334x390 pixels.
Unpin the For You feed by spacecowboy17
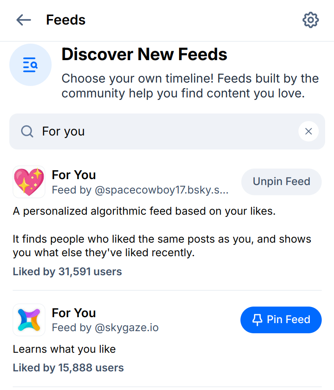pyautogui.click(x=281, y=182)
